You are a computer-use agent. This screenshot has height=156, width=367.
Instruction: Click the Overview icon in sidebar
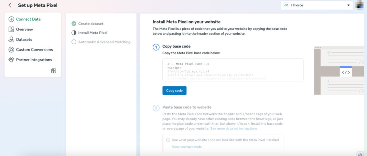[11, 29]
